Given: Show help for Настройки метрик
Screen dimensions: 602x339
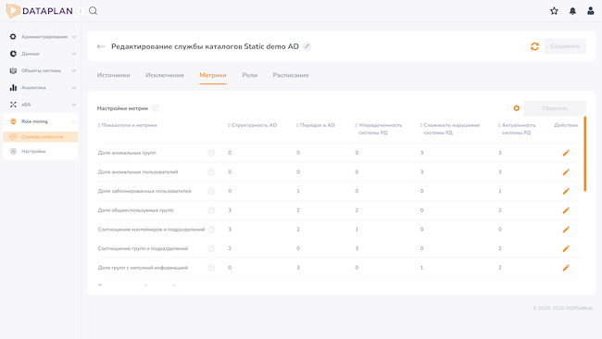Looking at the screenshot, I should click(155, 108).
